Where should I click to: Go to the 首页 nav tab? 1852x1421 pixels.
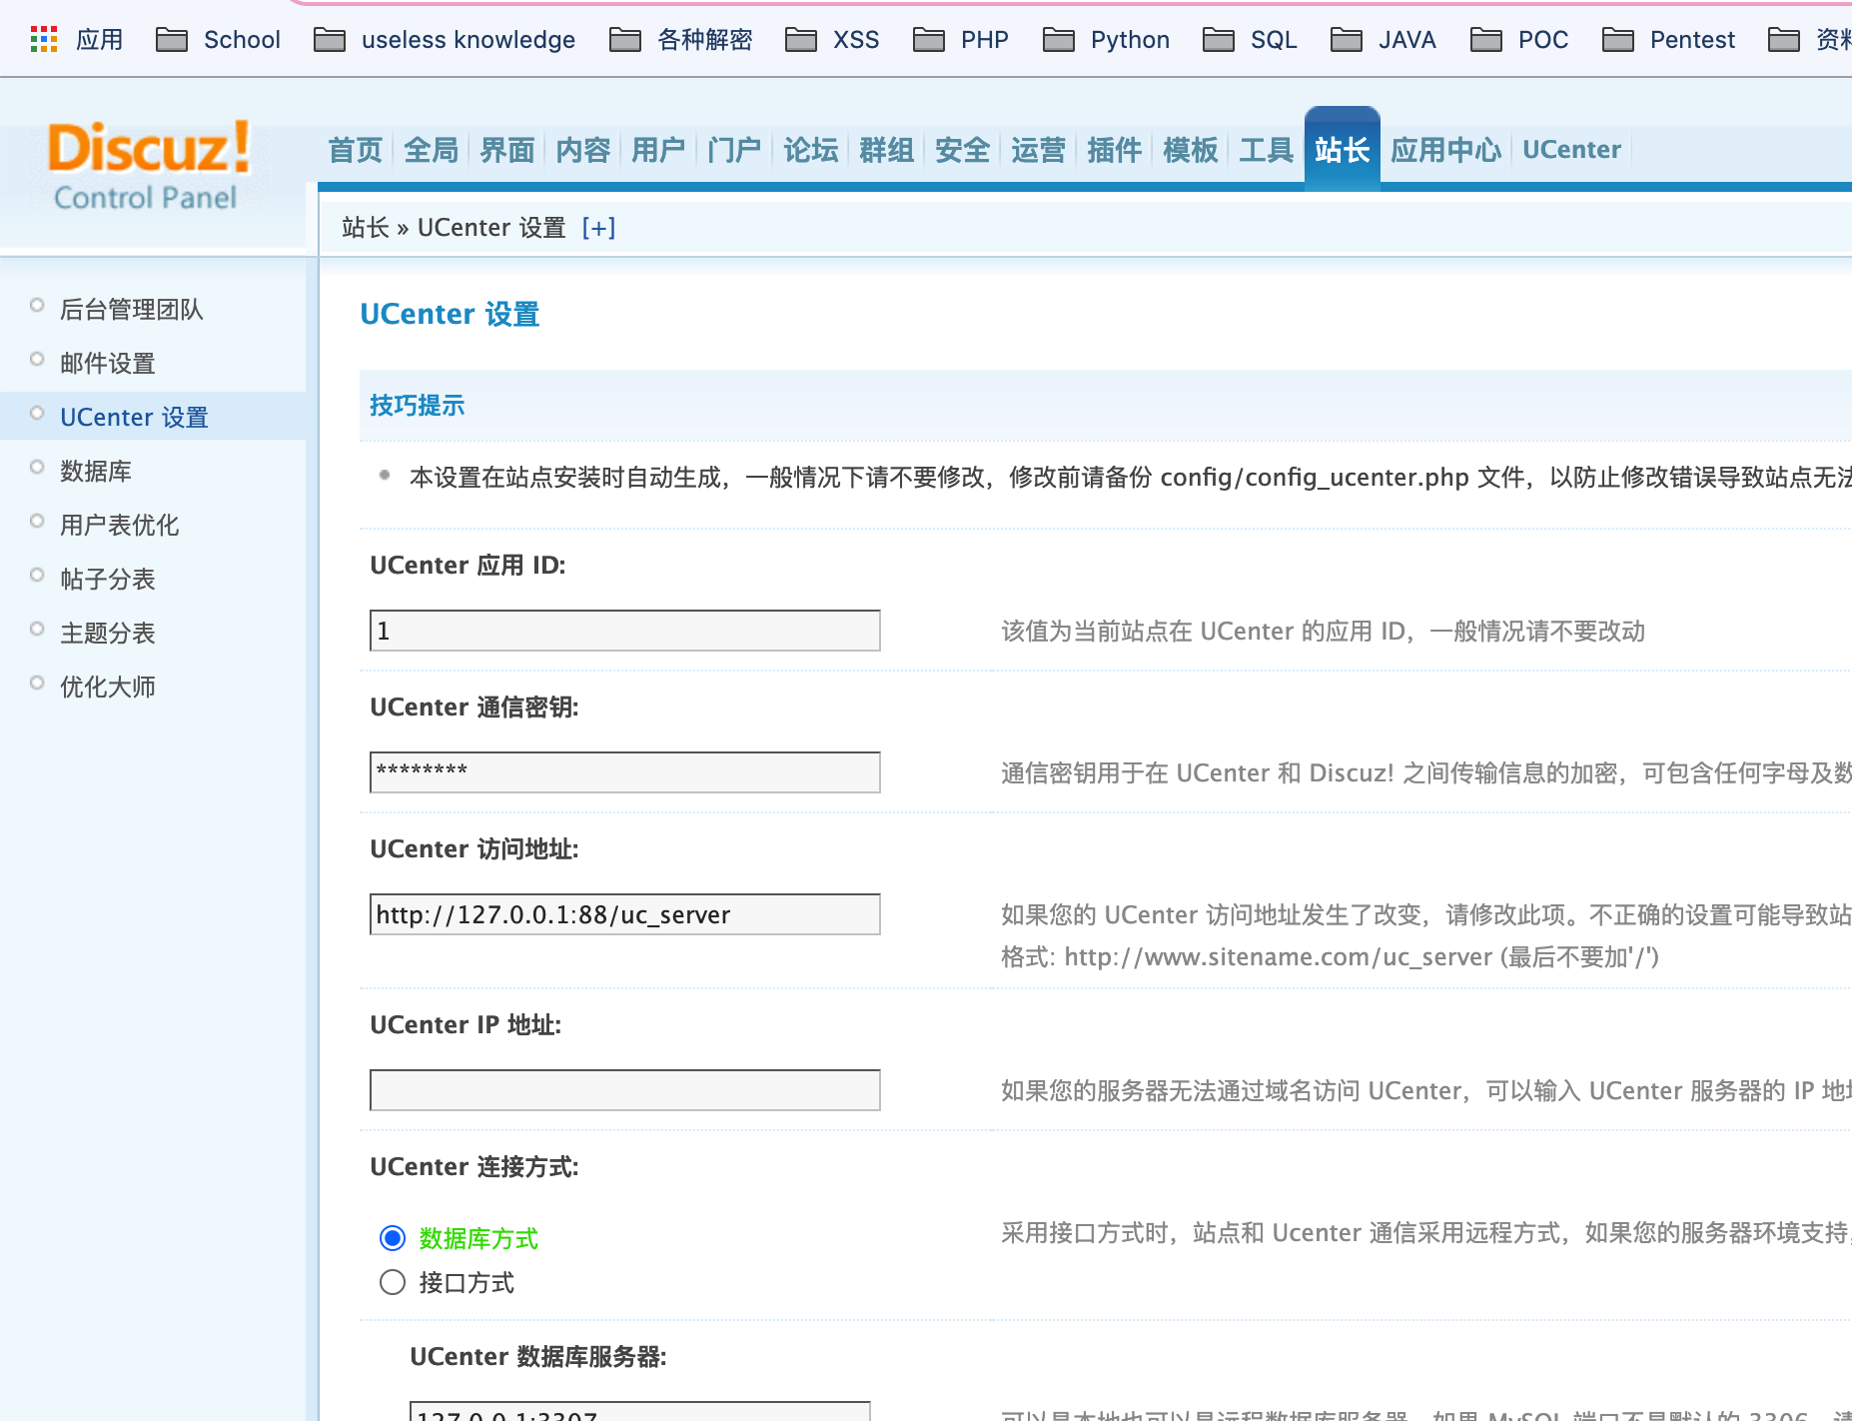click(356, 150)
